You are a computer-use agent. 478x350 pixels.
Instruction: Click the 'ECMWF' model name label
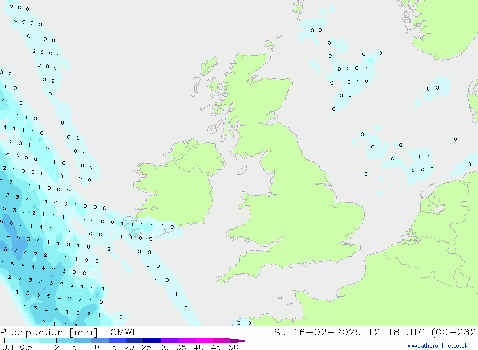tap(121, 332)
